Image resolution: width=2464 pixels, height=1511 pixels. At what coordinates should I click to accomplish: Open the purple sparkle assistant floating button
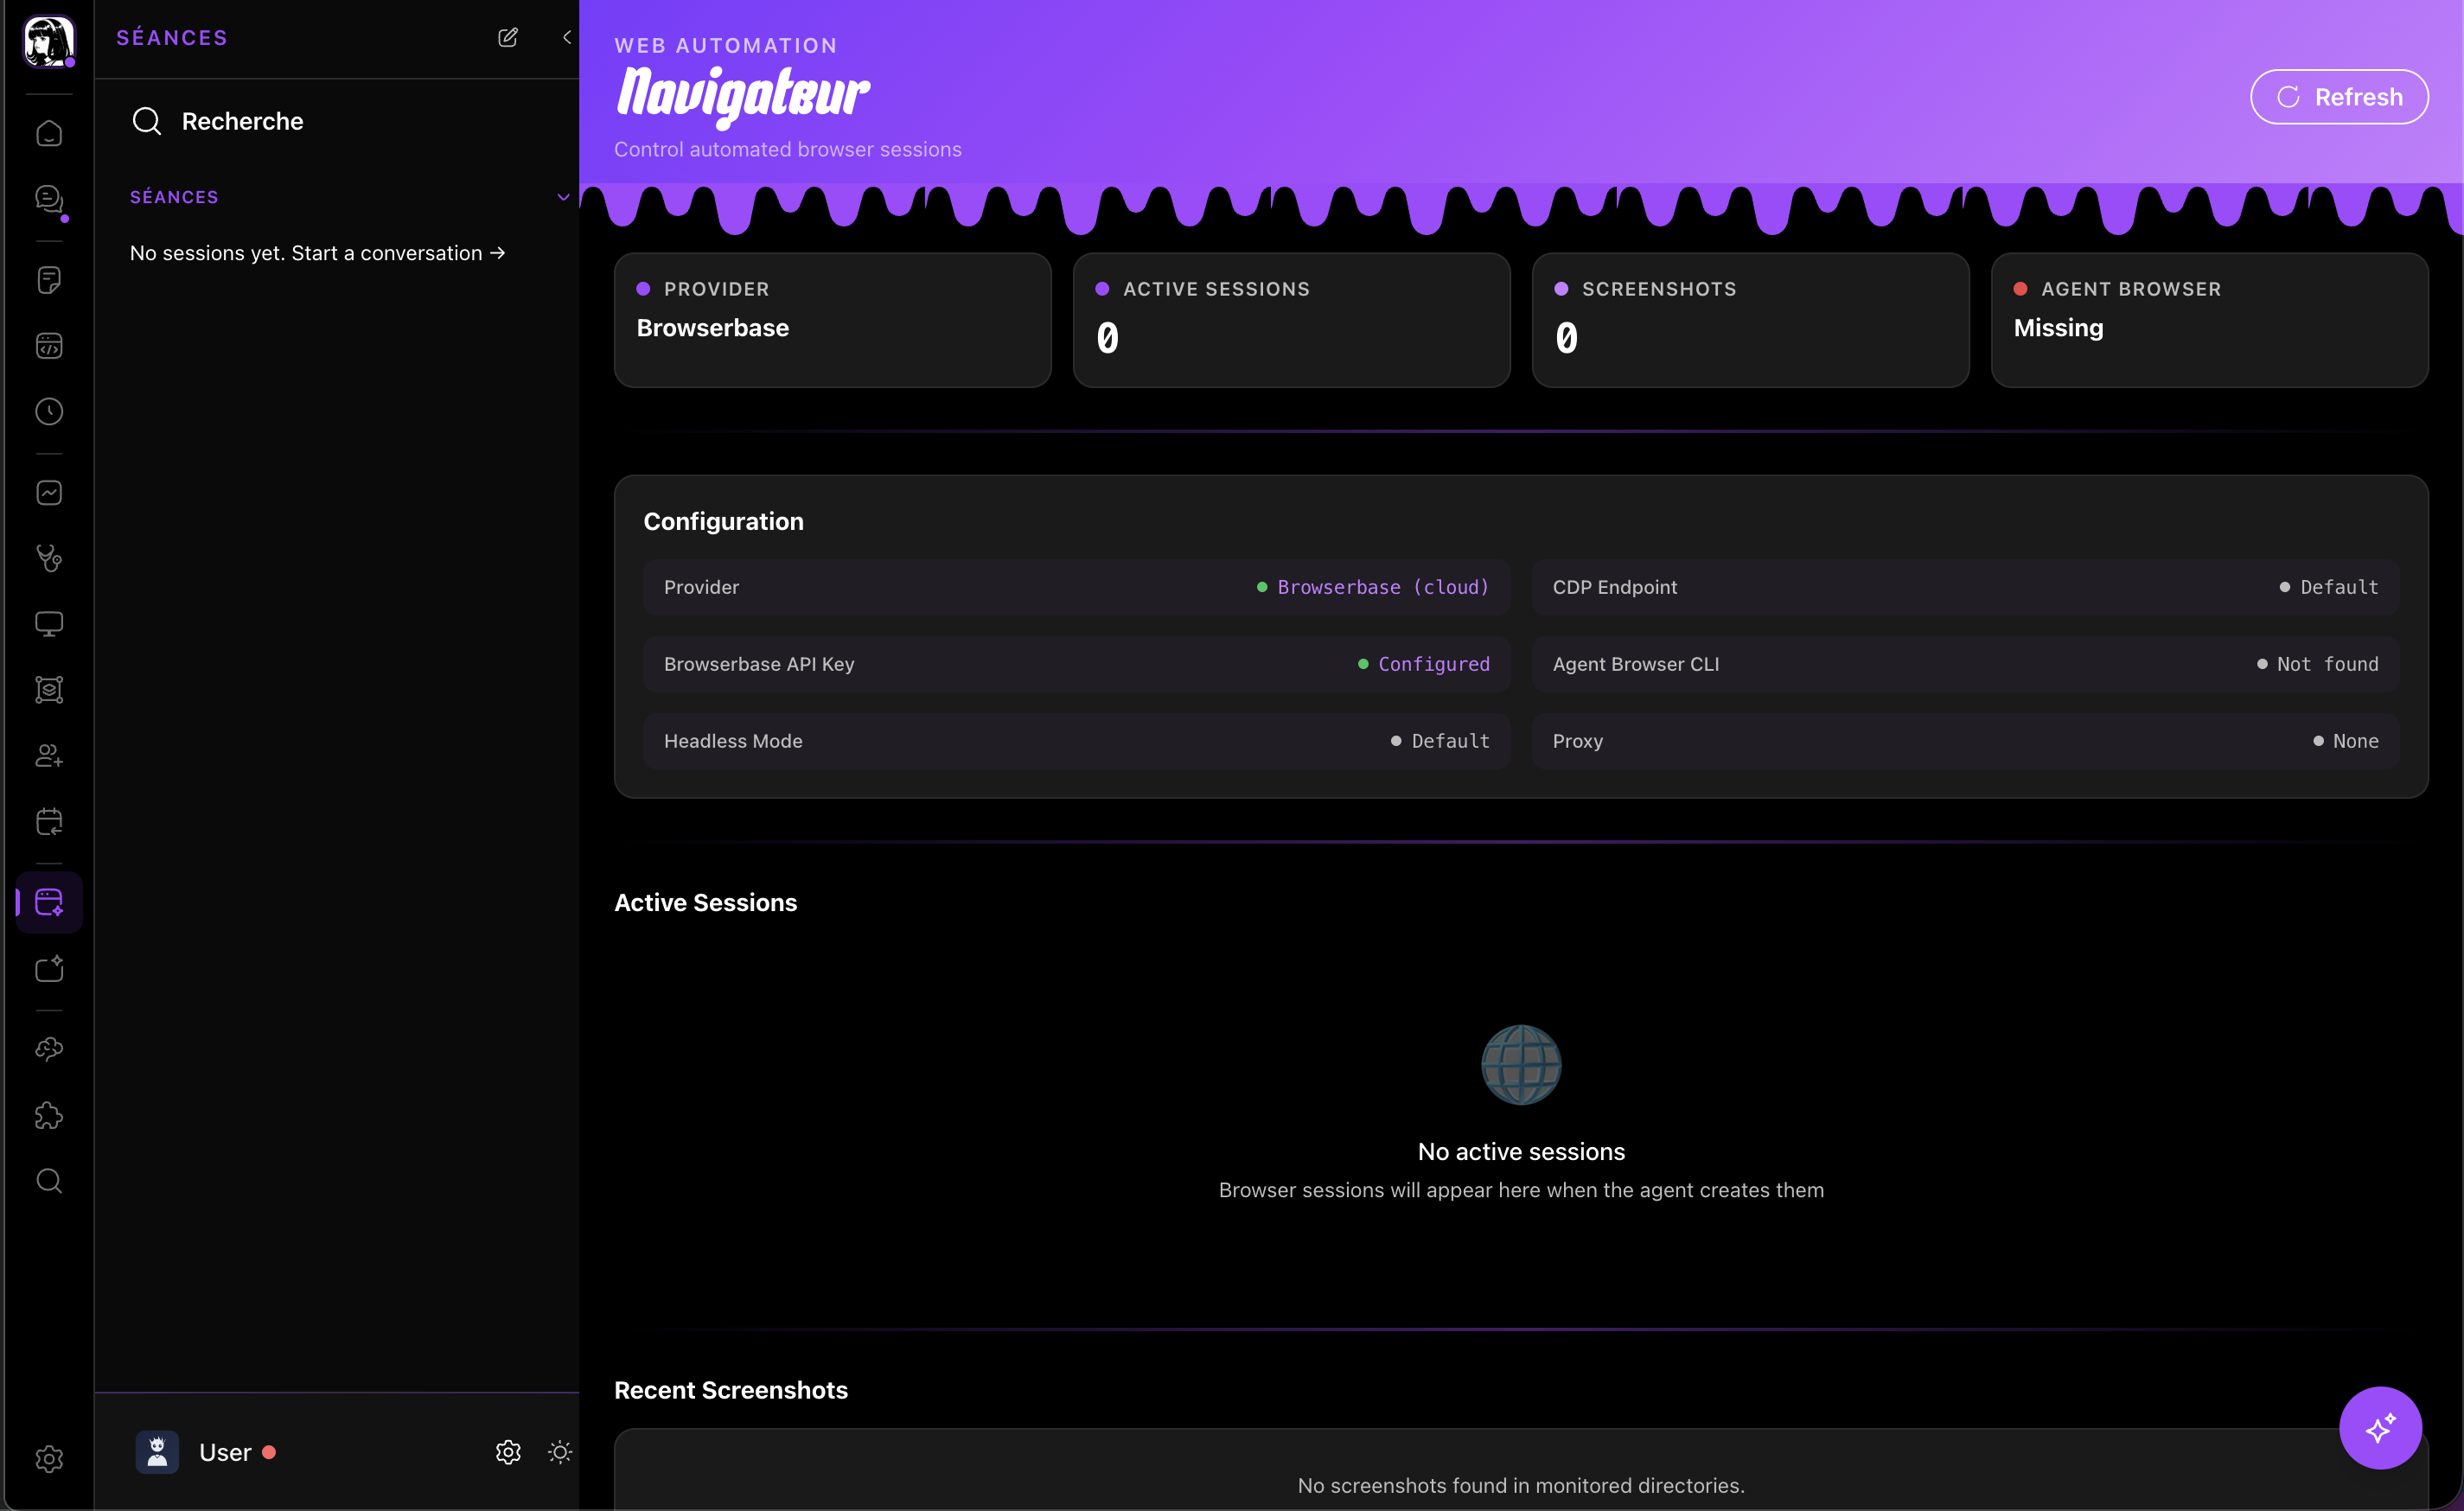pos(2380,1427)
